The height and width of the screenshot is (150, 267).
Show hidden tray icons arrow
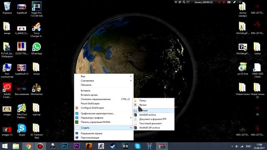[232, 146]
